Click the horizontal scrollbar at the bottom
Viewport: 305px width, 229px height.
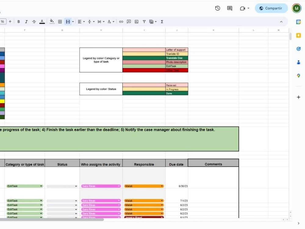(x=52, y=220)
